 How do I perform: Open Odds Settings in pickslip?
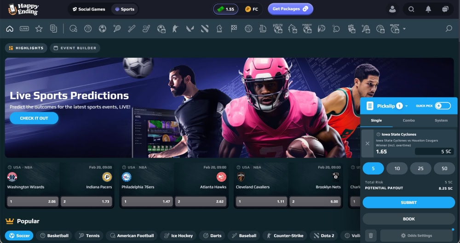[416, 235]
